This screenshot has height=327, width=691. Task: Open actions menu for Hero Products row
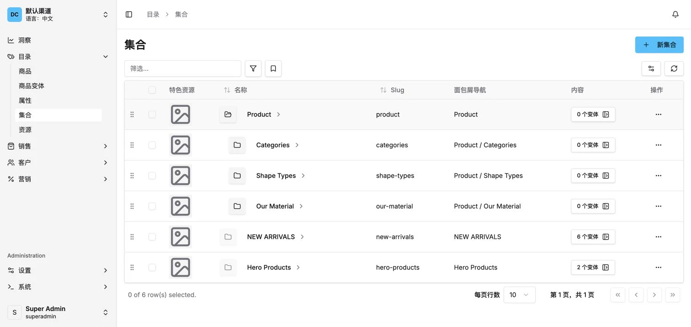click(659, 268)
